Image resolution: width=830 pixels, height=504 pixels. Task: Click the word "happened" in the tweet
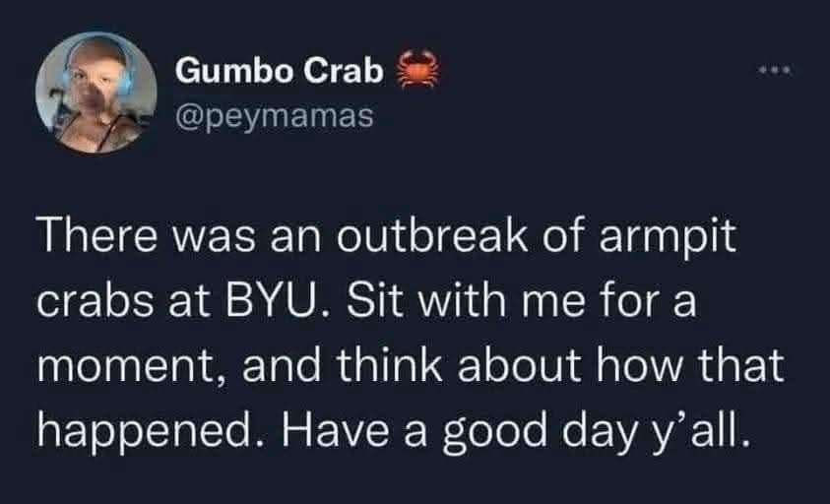click(x=141, y=426)
